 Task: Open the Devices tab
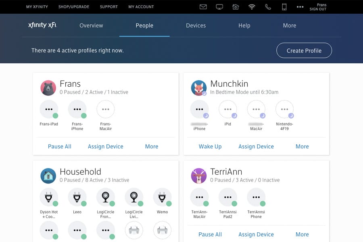(196, 25)
